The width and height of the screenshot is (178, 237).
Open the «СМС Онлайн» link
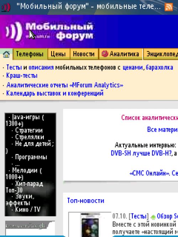[150, 173]
